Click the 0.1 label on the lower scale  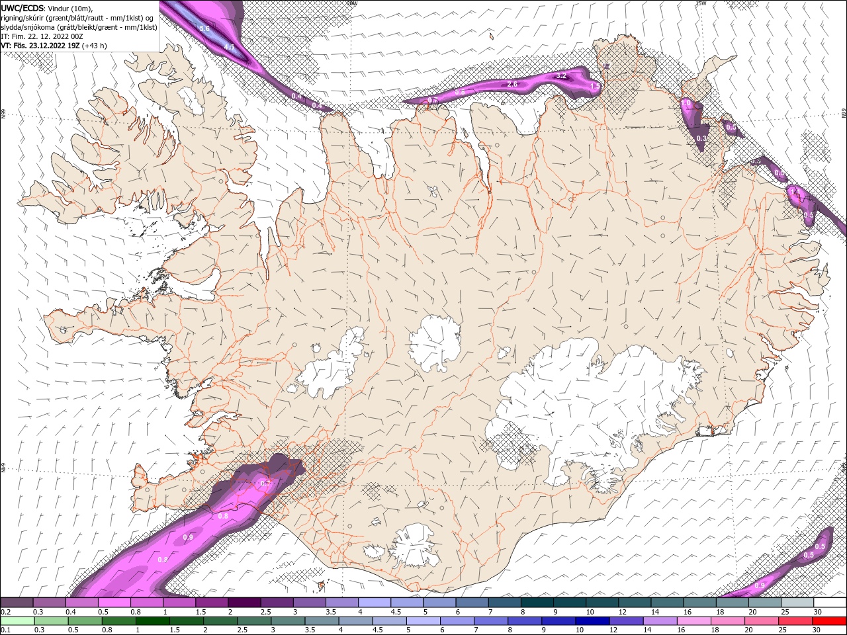pos(5,630)
